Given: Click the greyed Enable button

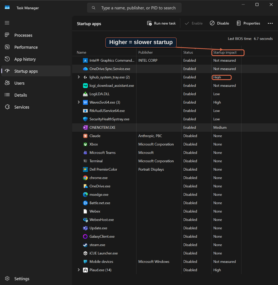Looking at the screenshot, I should [193, 23].
